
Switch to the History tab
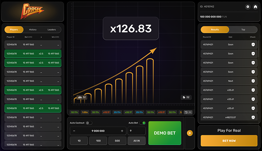[33, 30]
